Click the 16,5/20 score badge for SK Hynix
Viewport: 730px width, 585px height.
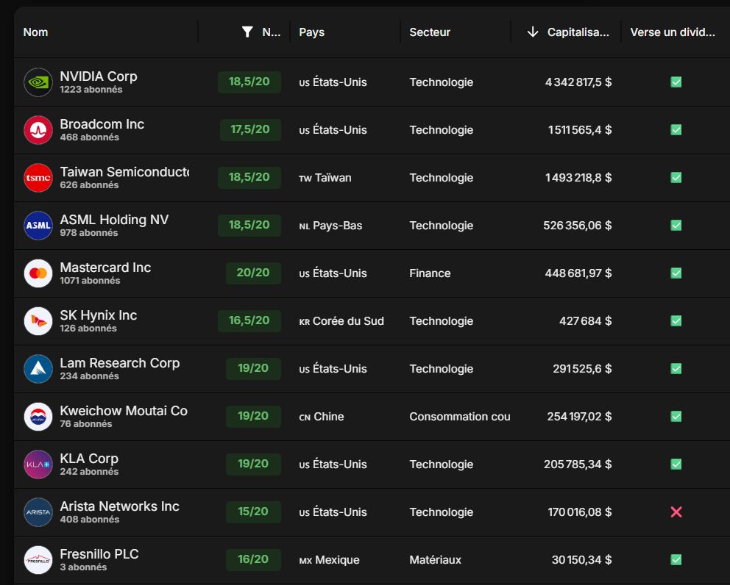click(249, 321)
